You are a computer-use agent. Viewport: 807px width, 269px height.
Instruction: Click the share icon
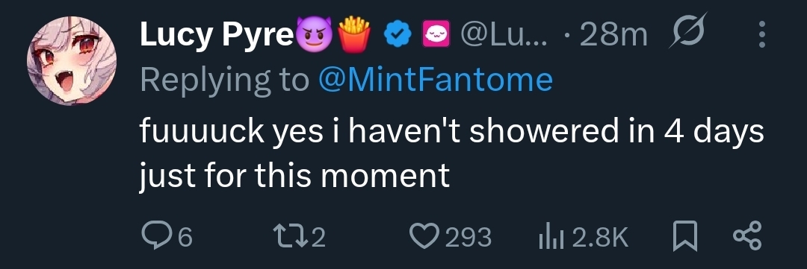coord(747,237)
